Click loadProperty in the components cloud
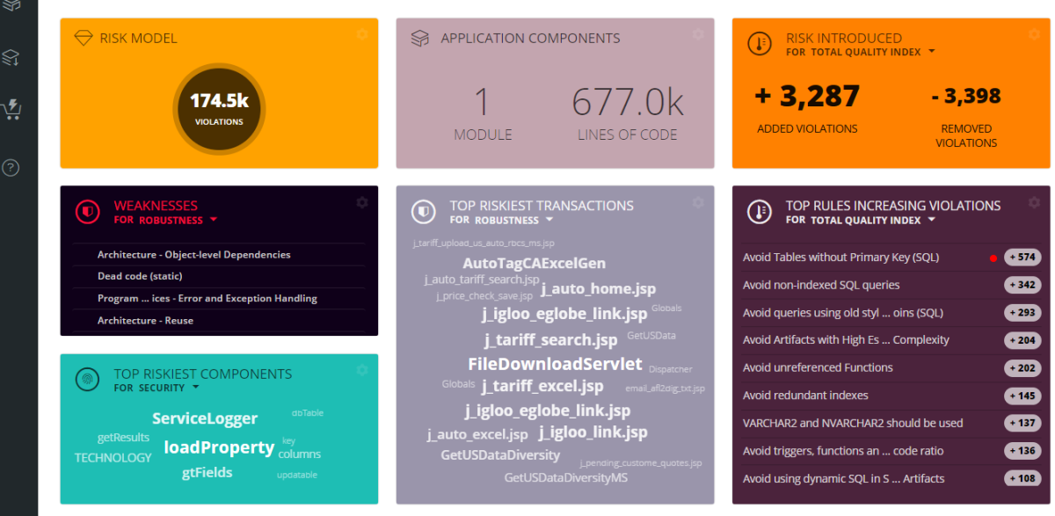The height and width of the screenshot is (516, 1055). [x=219, y=447]
